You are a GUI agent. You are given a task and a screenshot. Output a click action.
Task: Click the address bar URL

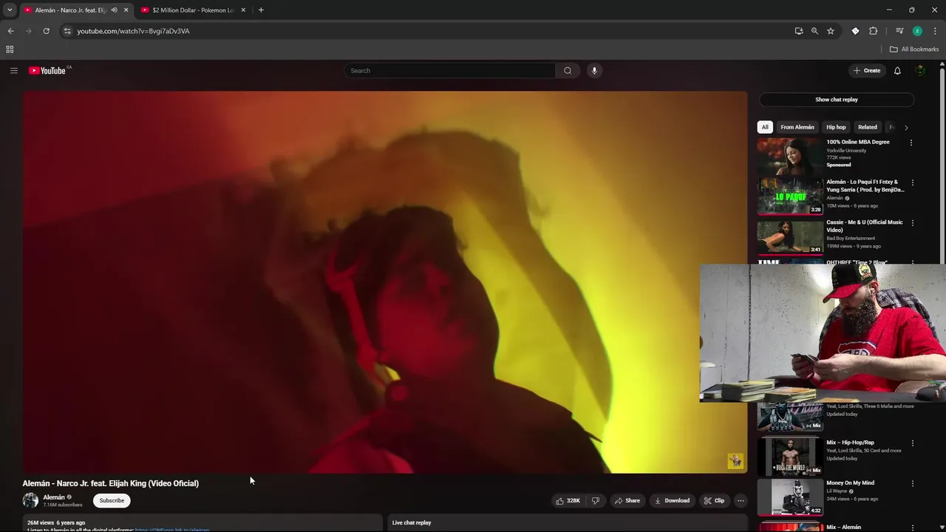coord(133,31)
